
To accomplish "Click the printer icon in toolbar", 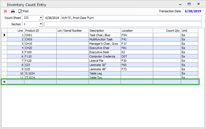I will (x=13, y=11).
